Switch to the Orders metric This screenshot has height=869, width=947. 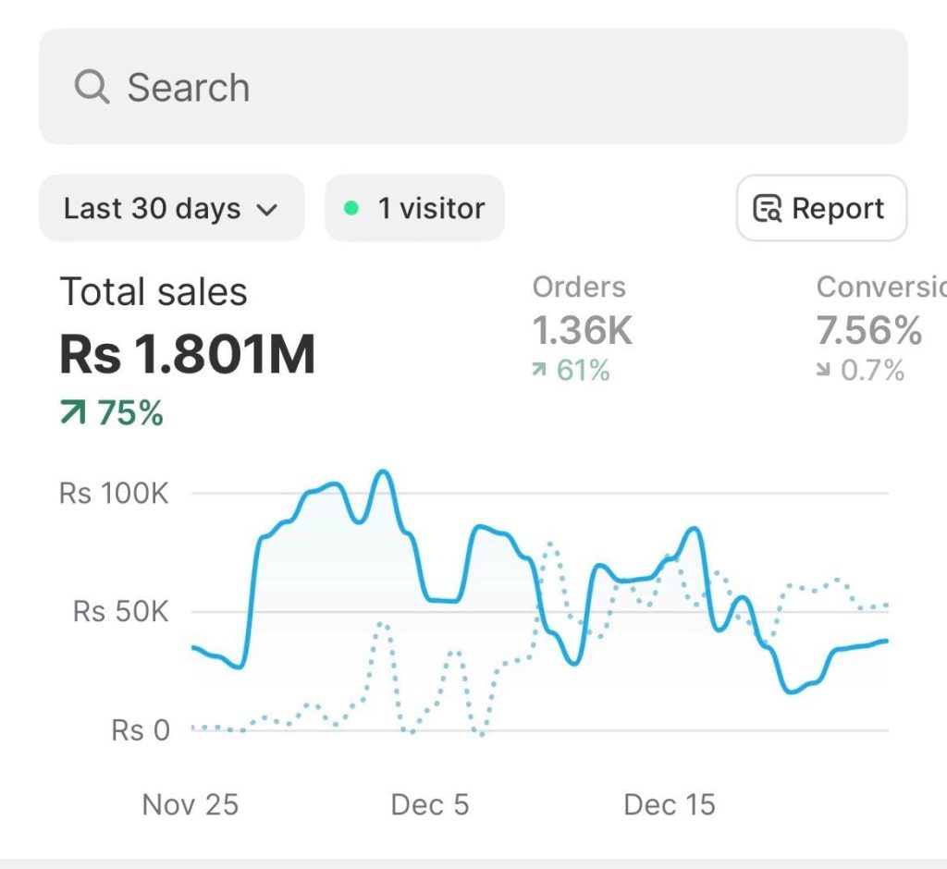click(579, 288)
